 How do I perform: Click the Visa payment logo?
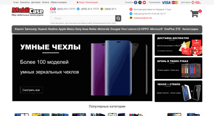click(x=166, y=2)
